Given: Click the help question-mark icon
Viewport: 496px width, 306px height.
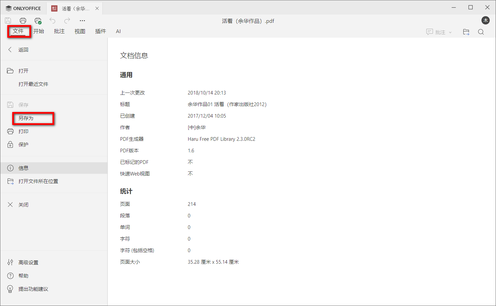Looking at the screenshot, I should (x=10, y=276).
